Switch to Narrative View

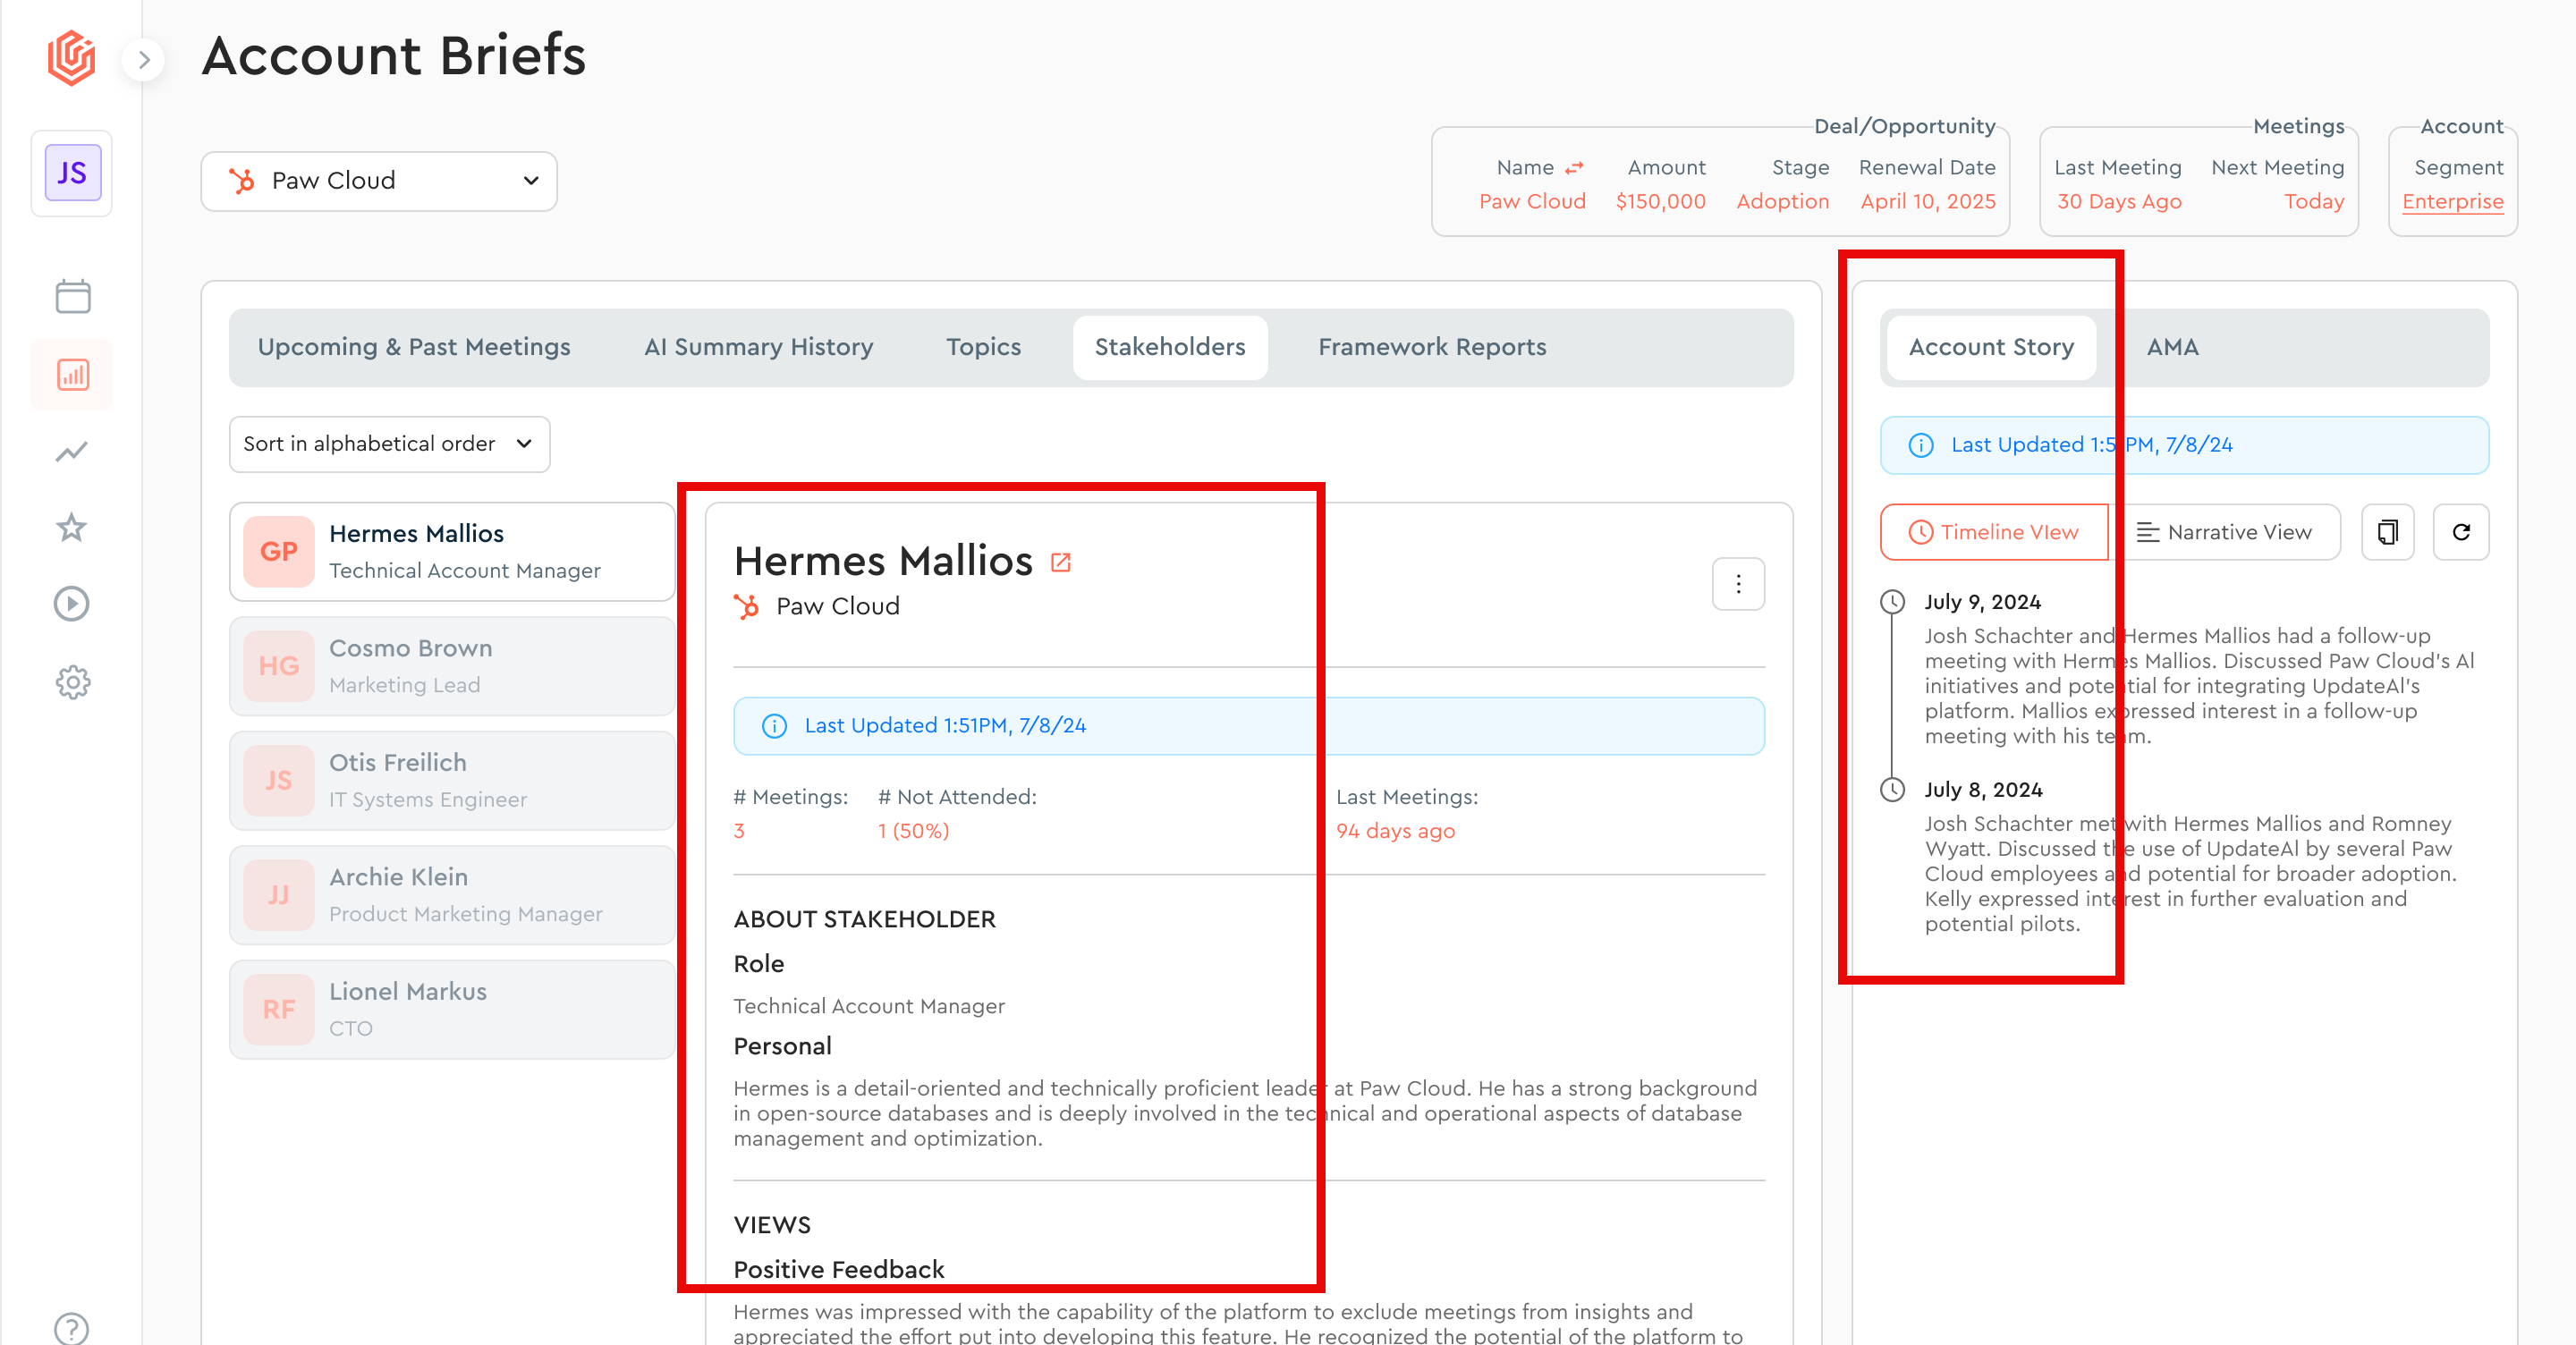coord(2224,532)
